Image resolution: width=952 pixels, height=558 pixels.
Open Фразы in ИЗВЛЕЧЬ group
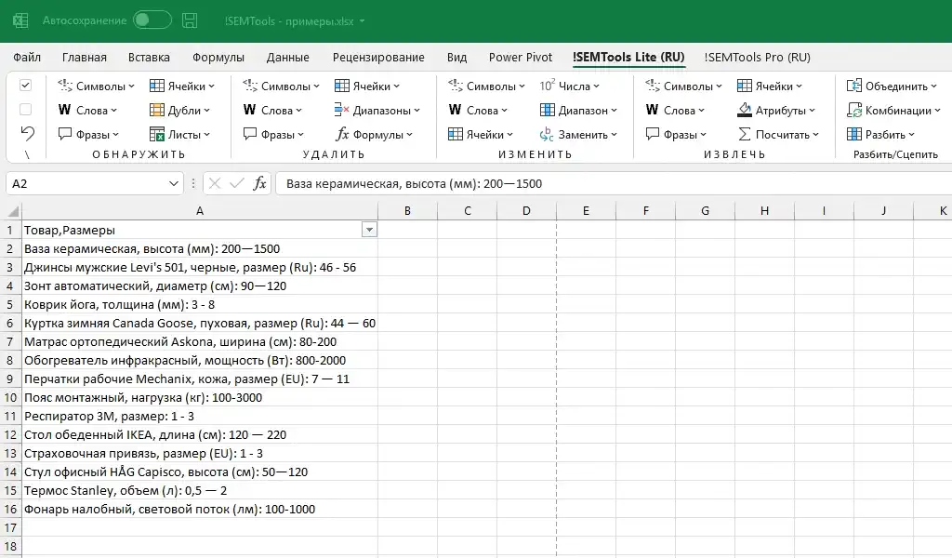pos(677,135)
